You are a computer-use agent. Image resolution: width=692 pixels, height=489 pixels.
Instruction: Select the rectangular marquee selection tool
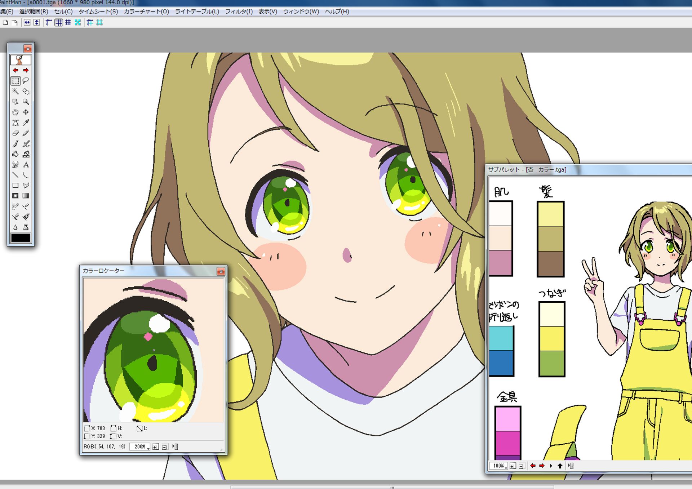click(x=15, y=81)
